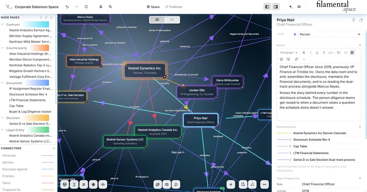Viewport: 367px width, 192px height.
Task: Select the Kestrel Dynamics Inc. node
Action: [145, 70]
